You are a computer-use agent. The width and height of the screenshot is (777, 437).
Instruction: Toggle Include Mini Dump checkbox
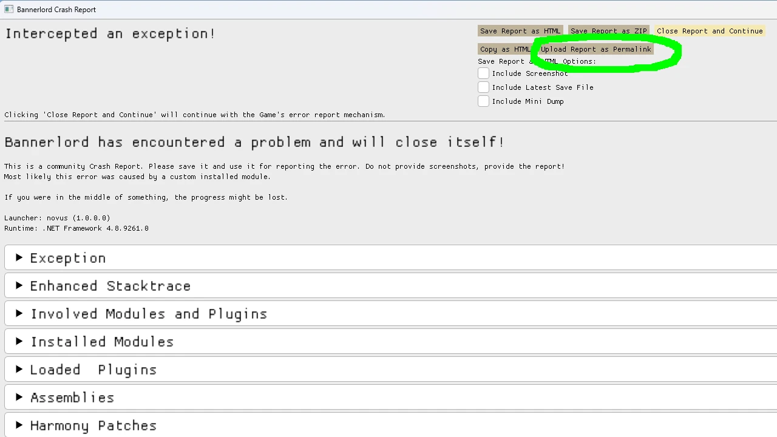(483, 101)
